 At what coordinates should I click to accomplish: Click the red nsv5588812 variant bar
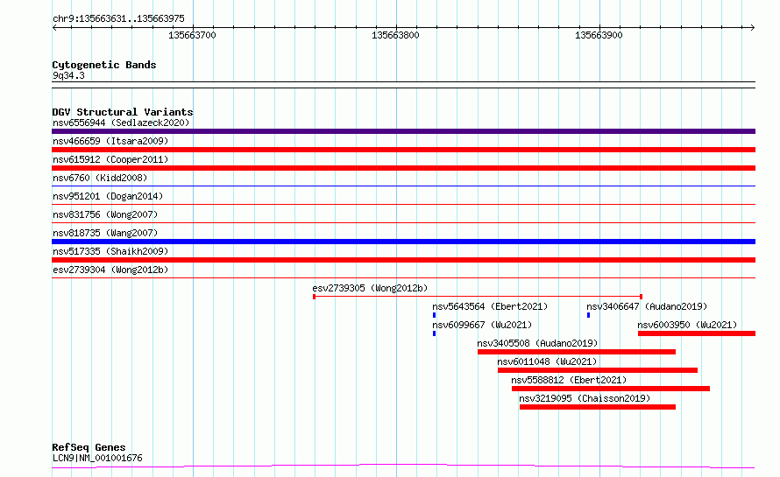click(x=611, y=389)
